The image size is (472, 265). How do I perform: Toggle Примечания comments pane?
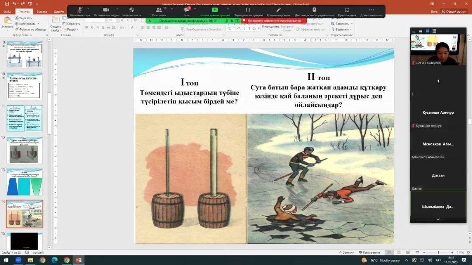point(369,253)
